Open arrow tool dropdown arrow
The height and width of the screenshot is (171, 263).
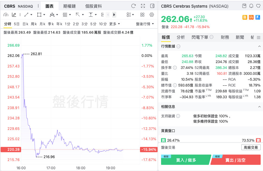click(x=83, y=15)
